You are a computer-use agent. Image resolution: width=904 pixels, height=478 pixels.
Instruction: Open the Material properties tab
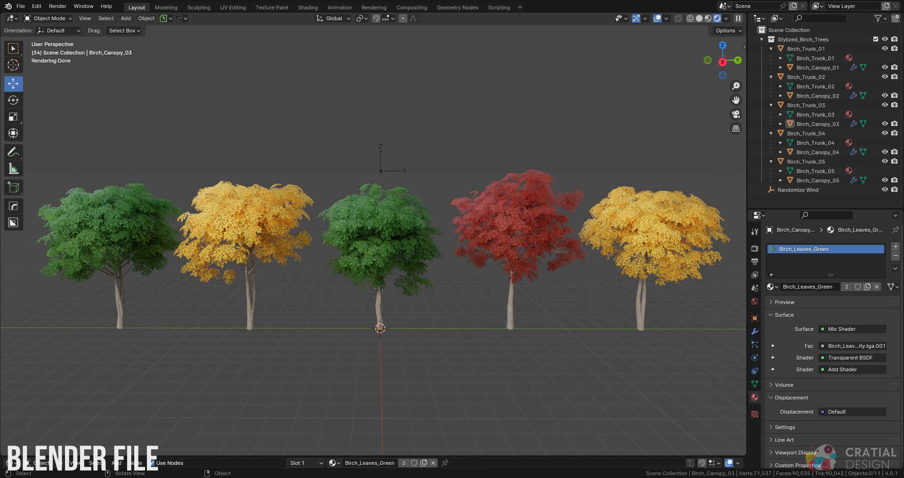[x=755, y=397]
